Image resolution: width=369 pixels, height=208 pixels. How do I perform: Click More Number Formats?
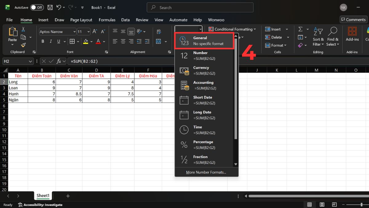206,172
